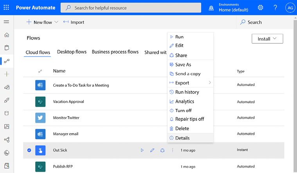Open the Out Sick flow name
The image size is (297, 173).
(x=60, y=150)
